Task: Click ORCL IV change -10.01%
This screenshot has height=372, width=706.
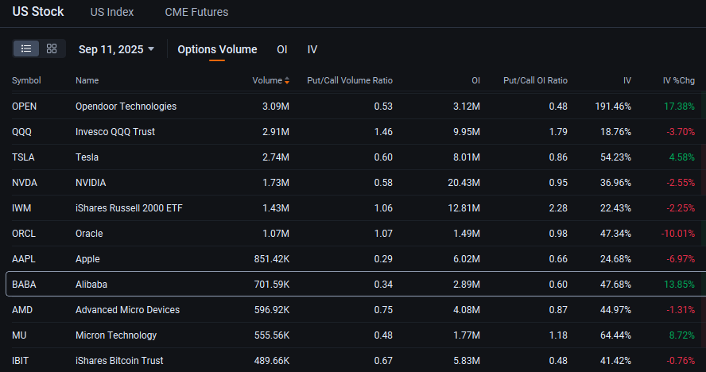Action: click(678, 234)
